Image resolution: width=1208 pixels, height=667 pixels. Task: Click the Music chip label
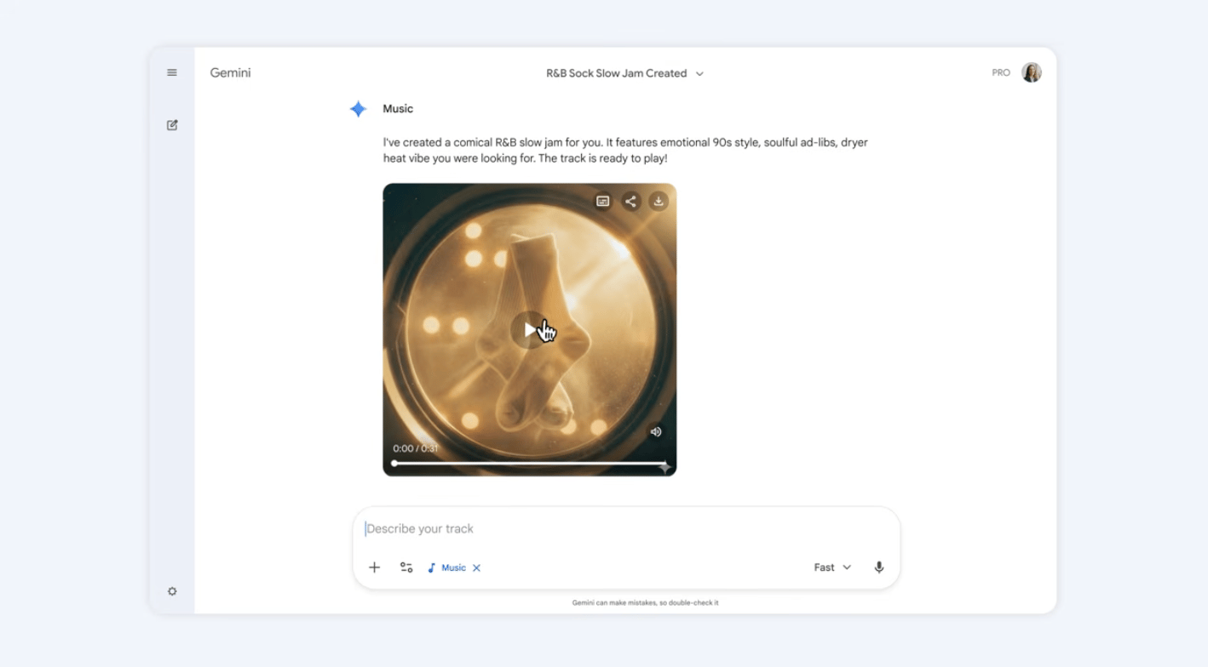453,568
